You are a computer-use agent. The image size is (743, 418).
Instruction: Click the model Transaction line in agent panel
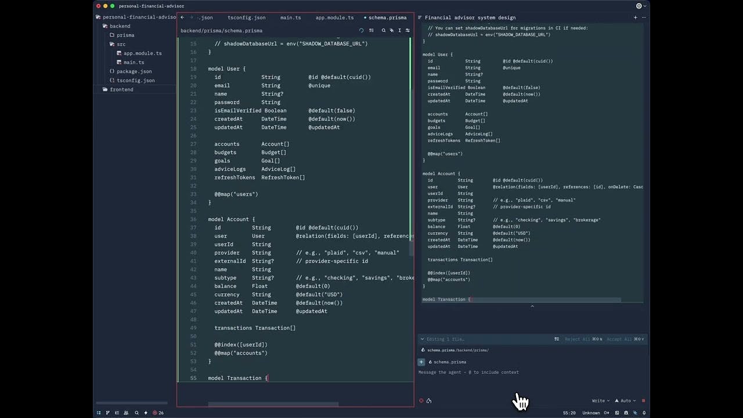[x=447, y=300]
